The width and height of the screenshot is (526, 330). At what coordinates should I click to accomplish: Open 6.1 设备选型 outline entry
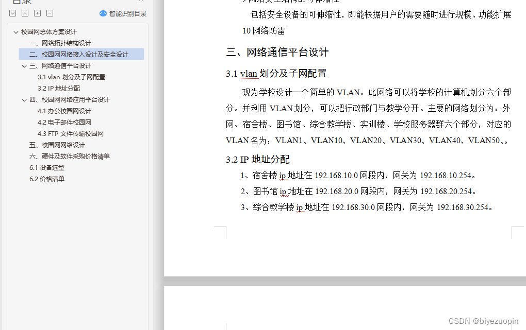click(x=47, y=167)
